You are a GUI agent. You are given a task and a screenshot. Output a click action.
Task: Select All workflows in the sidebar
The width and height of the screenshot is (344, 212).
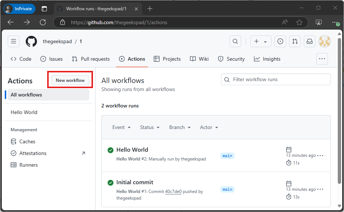[x=48, y=95]
